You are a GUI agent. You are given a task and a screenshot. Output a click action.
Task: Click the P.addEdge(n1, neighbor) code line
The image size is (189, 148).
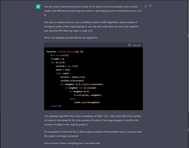pos(88,95)
